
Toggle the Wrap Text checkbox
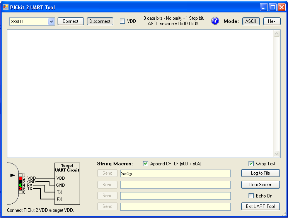pos(251,164)
